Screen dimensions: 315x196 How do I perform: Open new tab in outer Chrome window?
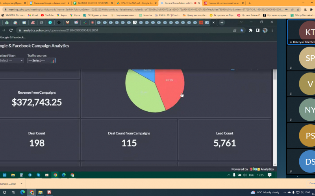pos(250,3)
